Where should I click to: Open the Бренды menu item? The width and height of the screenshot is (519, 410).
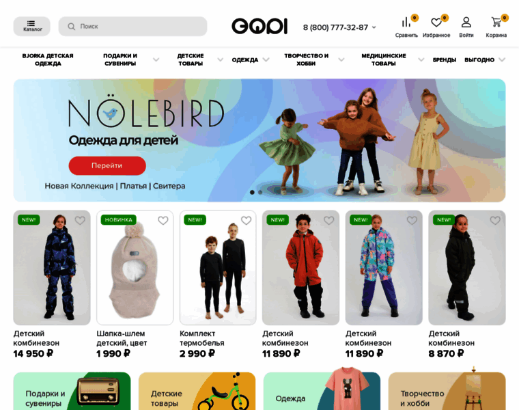tap(444, 59)
